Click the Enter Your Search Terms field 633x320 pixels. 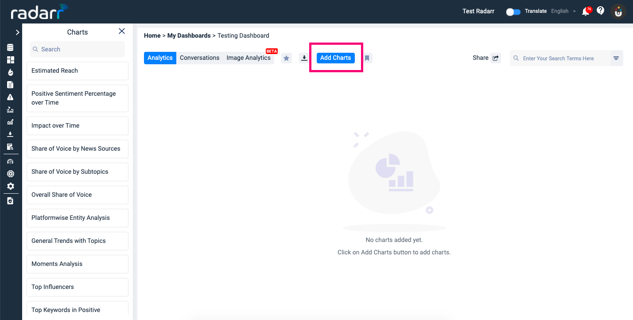pos(559,58)
